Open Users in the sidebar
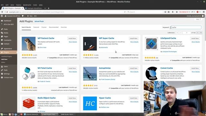Image resolution: width=206 pixels, height=116 pixels. (6, 66)
